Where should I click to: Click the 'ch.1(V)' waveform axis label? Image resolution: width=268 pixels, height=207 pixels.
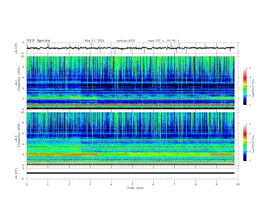(x=16, y=48)
